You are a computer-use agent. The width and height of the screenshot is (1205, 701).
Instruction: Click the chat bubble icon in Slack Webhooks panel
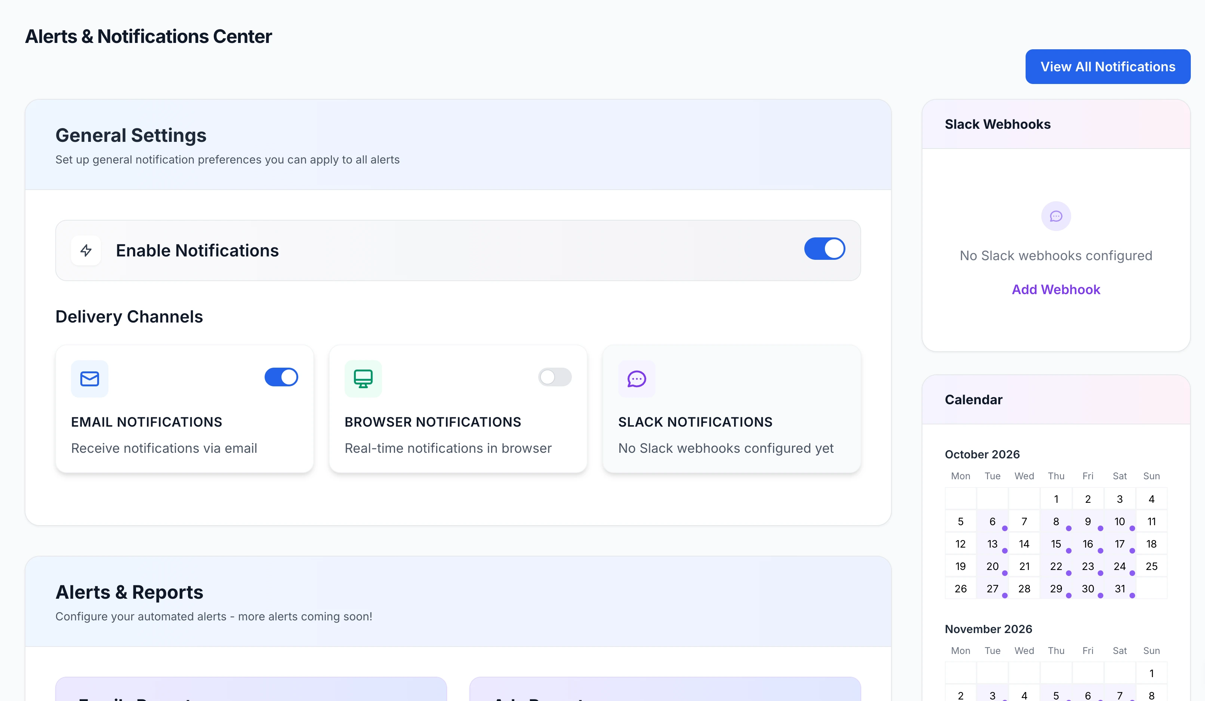1056,216
